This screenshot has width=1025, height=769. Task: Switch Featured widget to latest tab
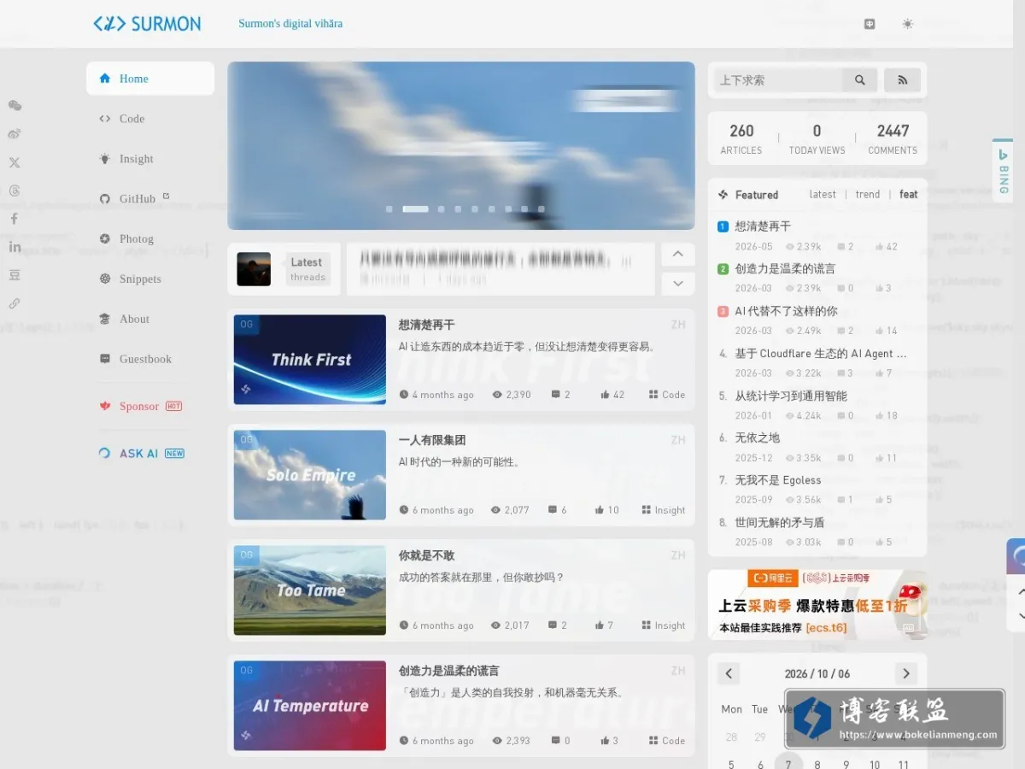coord(823,195)
